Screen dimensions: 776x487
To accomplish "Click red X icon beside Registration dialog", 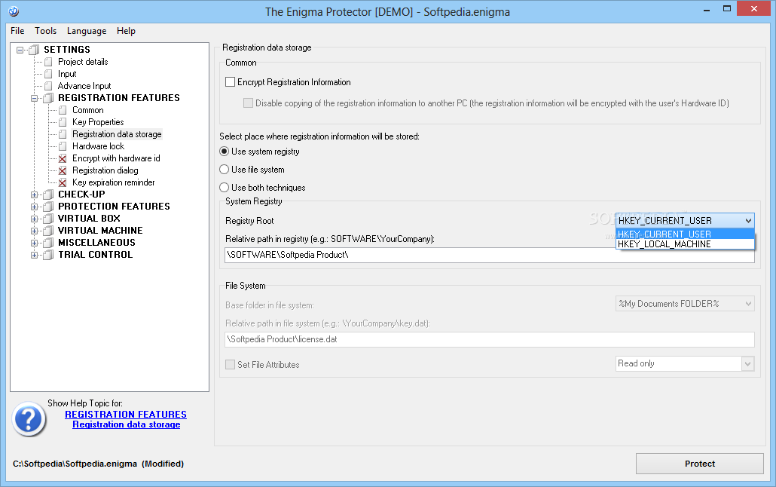I will tap(63, 170).
